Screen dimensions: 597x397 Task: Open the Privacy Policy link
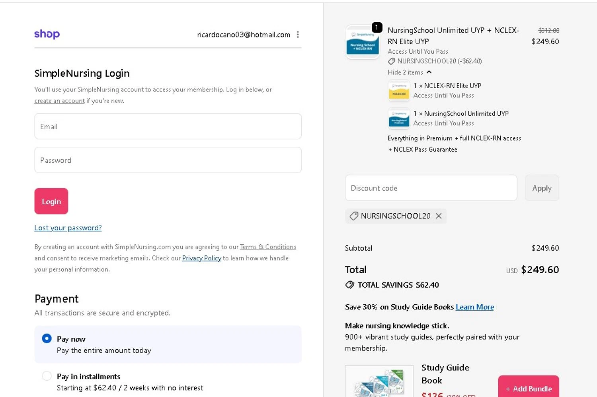[201, 258]
